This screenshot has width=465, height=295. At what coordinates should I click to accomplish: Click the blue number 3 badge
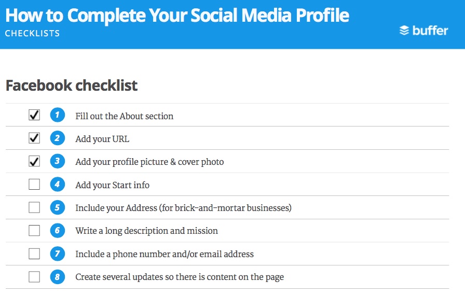coord(58,161)
